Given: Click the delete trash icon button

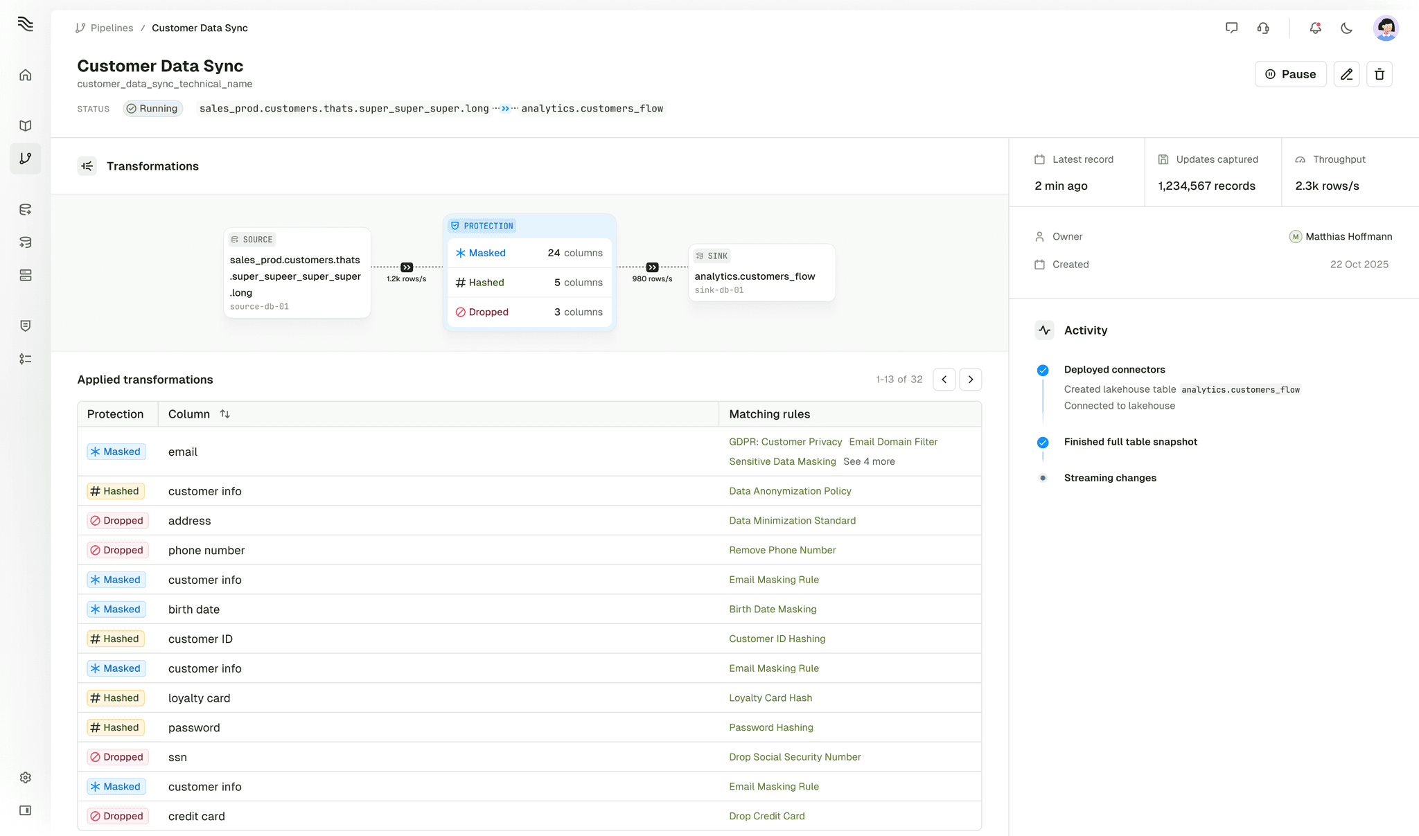Looking at the screenshot, I should 1379,74.
